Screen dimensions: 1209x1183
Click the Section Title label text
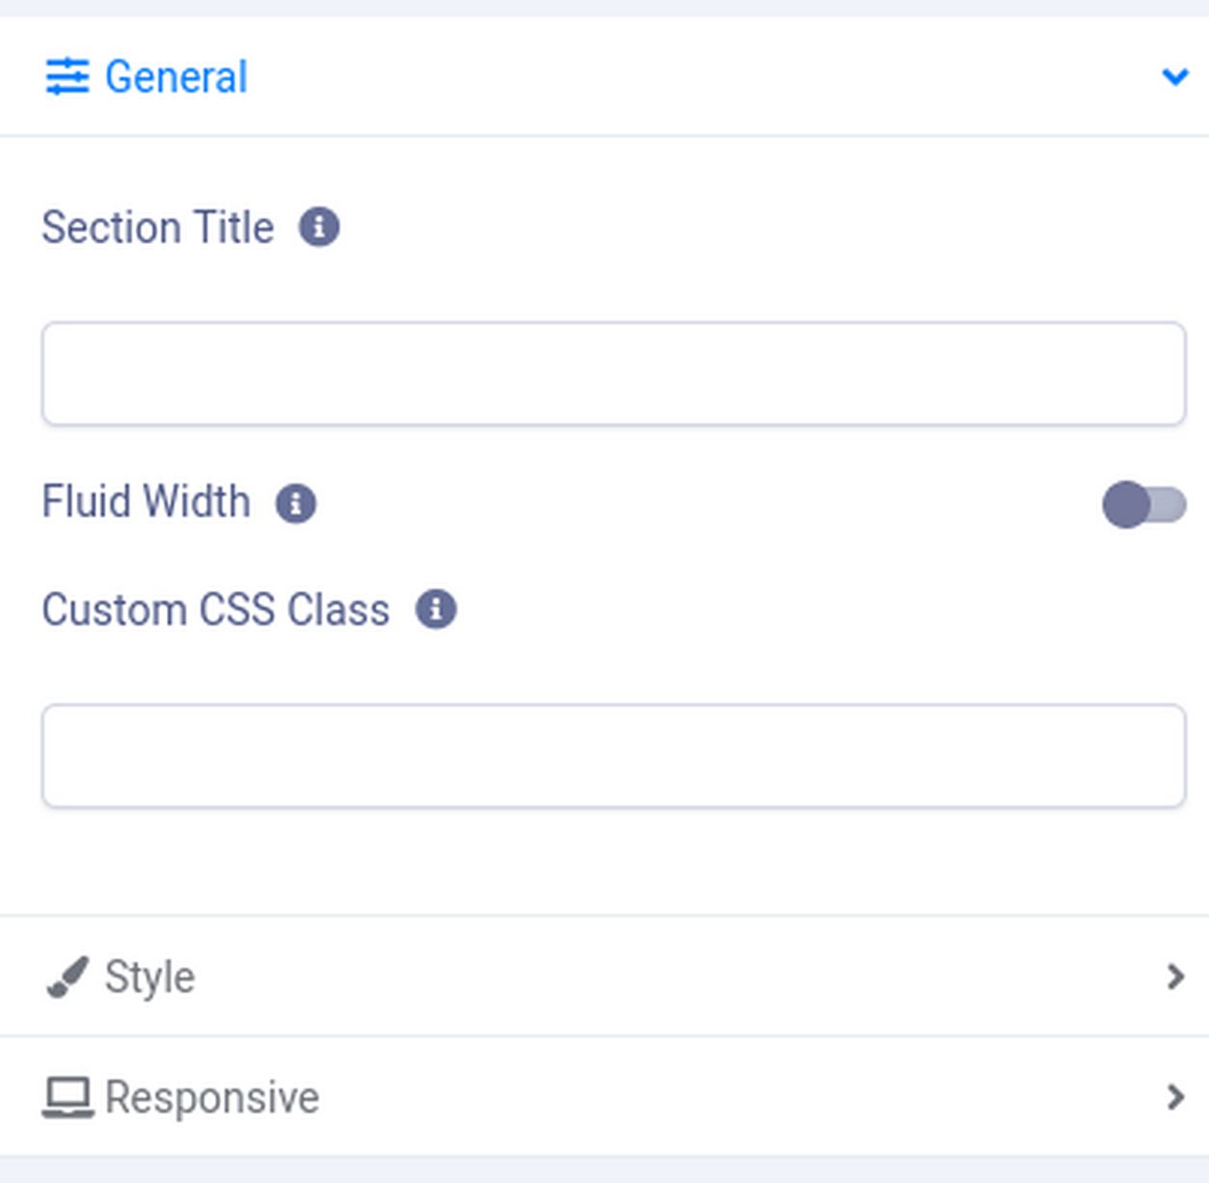(157, 229)
